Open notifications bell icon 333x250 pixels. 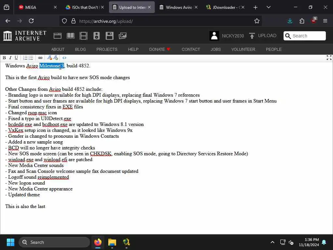(324, 242)
